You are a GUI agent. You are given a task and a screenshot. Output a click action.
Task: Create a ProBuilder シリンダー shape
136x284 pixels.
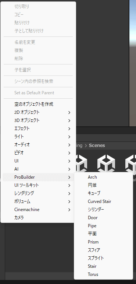[x=103, y=210]
